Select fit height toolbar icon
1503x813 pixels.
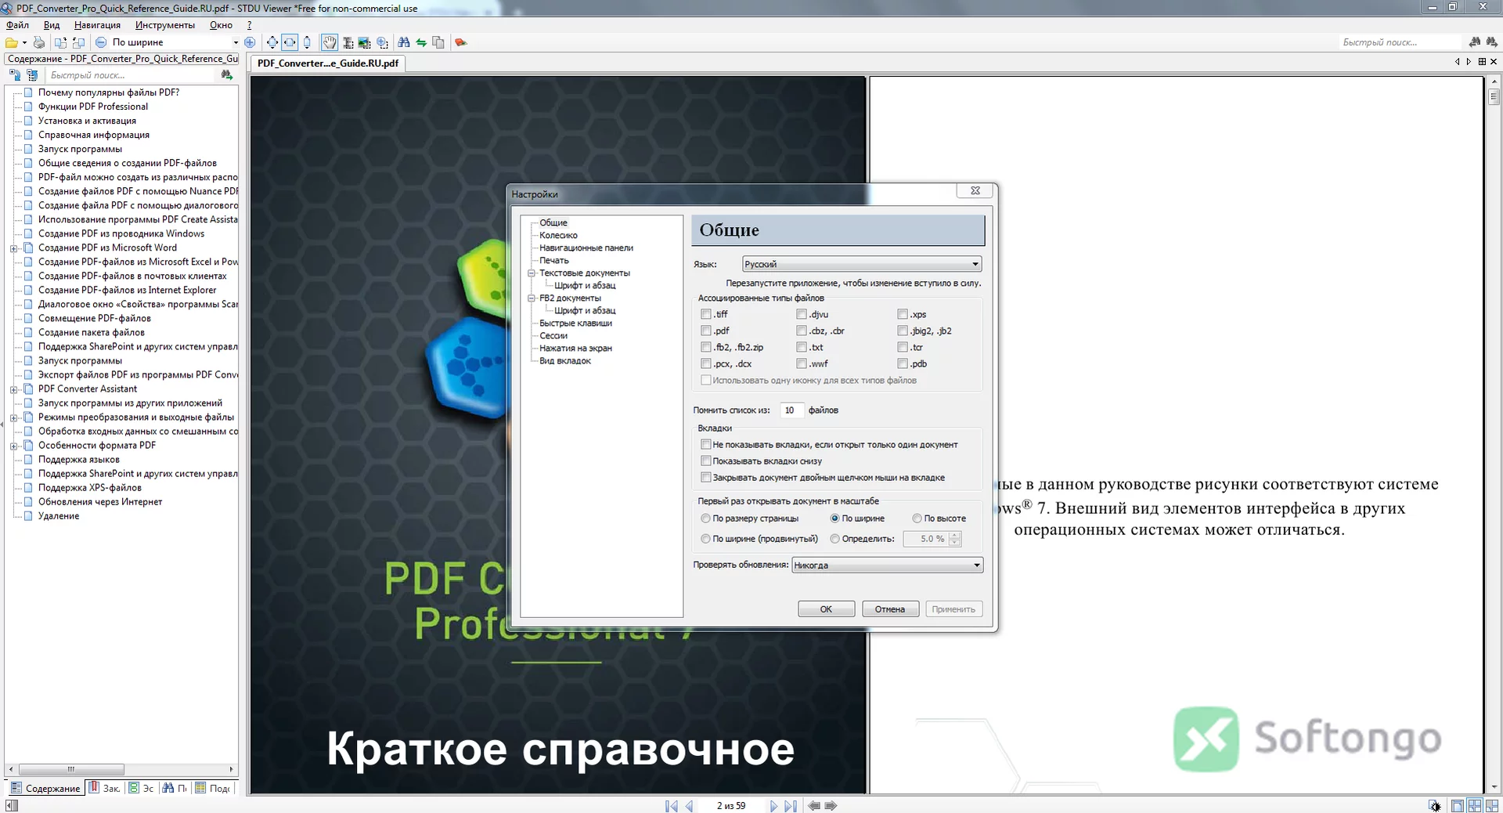(x=307, y=42)
